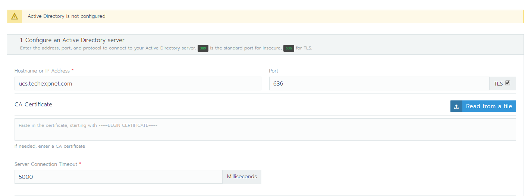The height and width of the screenshot is (196, 525).
Task: Click the 'Hostname or IP Address' label
Action: pos(42,71)
